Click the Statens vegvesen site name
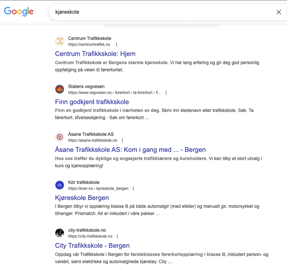The height and width of the screenshot is (271, 287). 86,86
